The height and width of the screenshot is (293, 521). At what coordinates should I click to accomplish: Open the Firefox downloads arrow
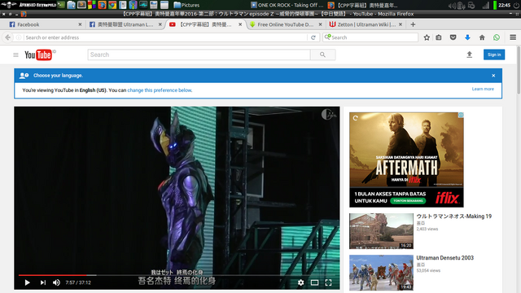(x=467, y=37)
